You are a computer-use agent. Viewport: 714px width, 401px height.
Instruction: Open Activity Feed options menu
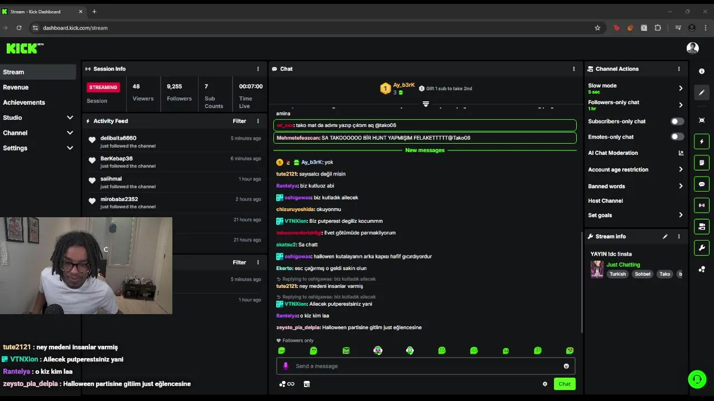click(x=258, y=121)
